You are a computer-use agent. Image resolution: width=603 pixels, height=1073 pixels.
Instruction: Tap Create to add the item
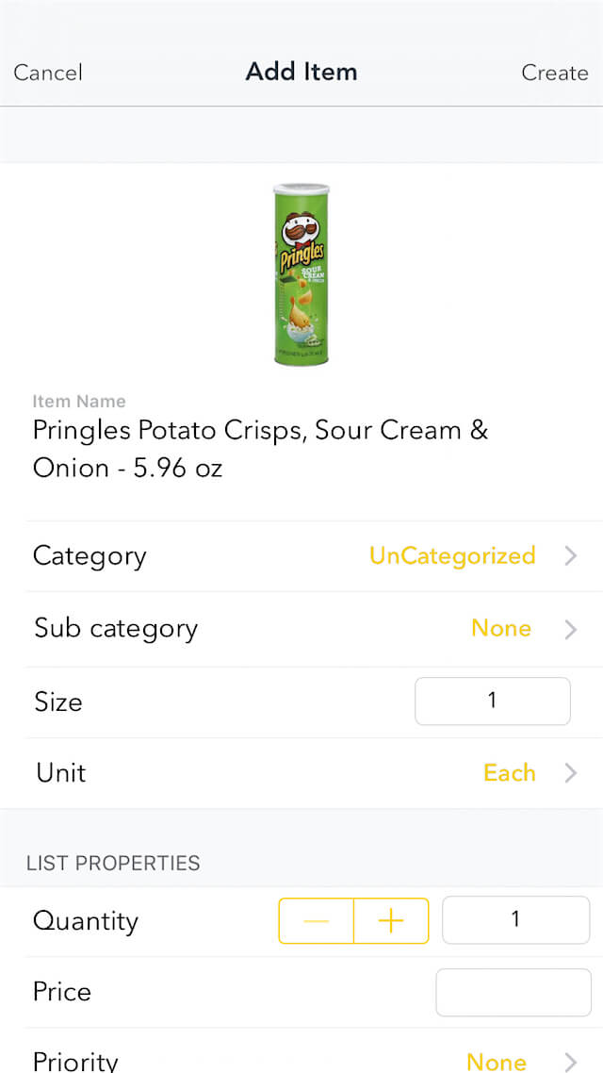pos(554,73)
